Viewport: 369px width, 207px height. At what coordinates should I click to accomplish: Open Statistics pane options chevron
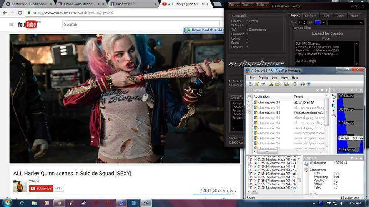pos(352,158)
